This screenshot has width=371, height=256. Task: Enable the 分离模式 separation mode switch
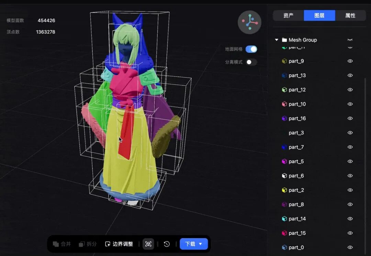251,62
